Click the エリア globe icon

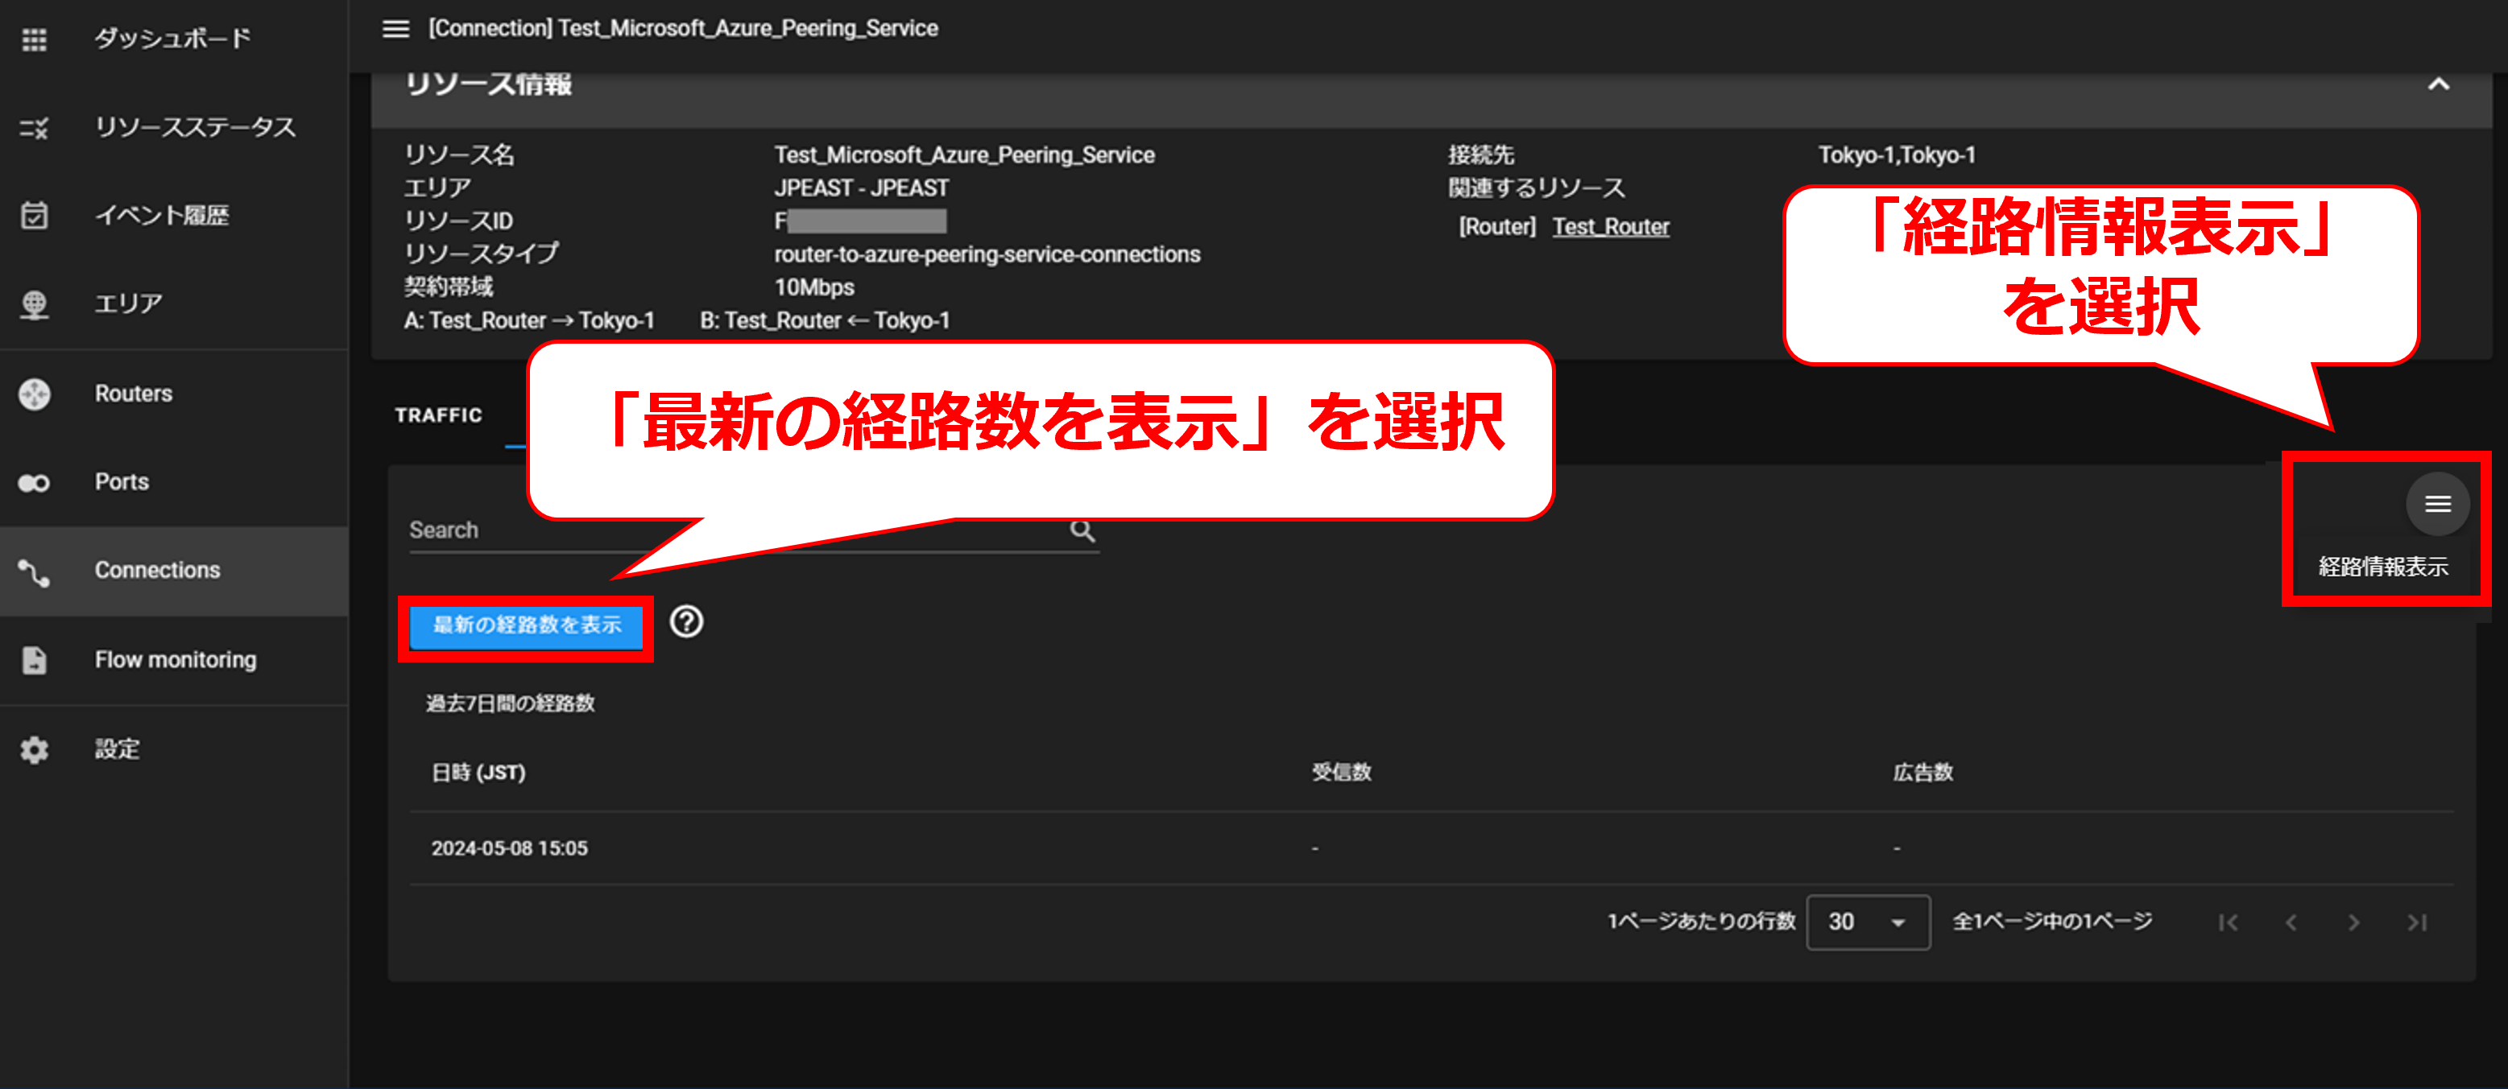34,304
